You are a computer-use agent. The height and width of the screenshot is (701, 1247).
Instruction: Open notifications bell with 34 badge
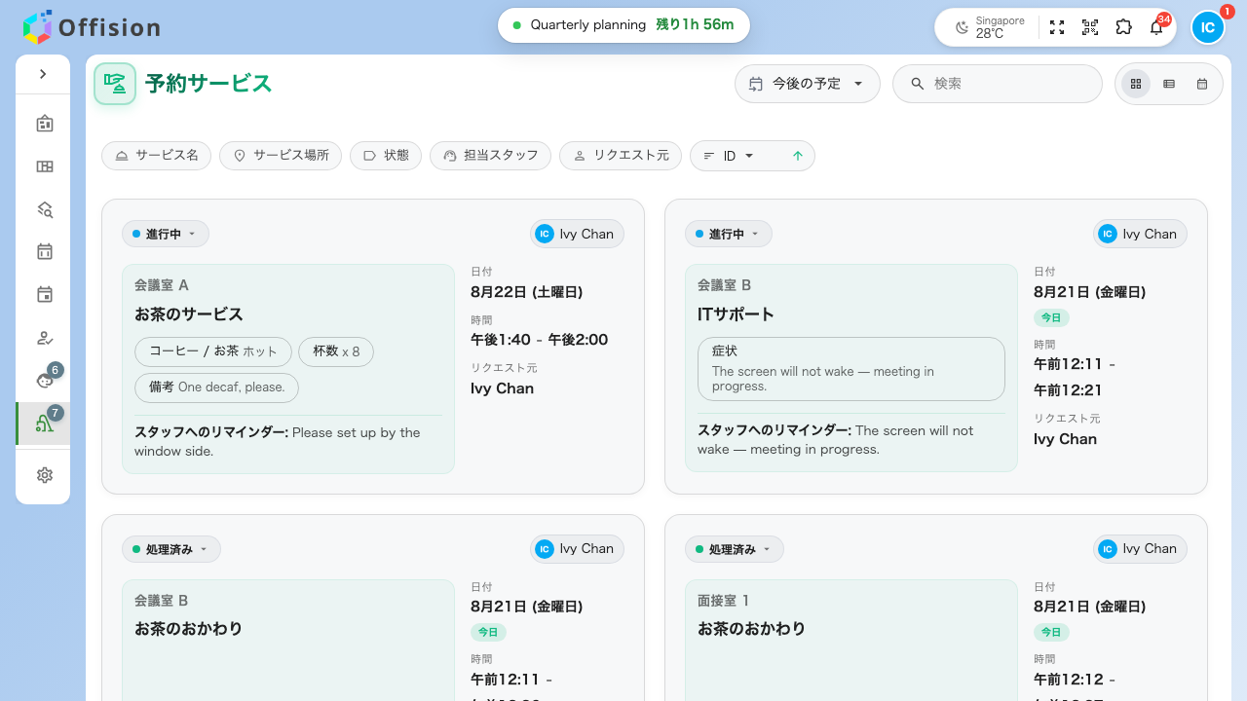click(1157, 26)
